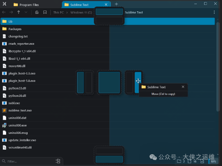Navigate up one folder level
The height and width of the screenshot is (166, 222).
19,12
